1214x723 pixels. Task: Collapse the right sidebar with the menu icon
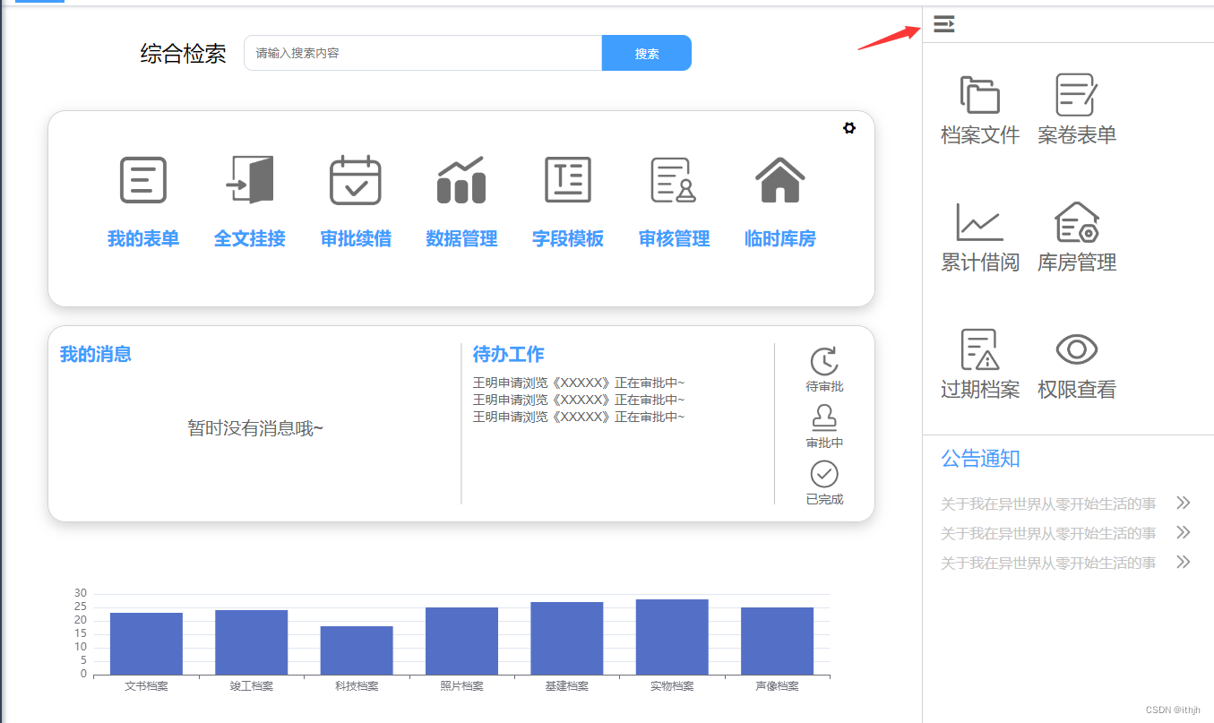tap(943, 24)
